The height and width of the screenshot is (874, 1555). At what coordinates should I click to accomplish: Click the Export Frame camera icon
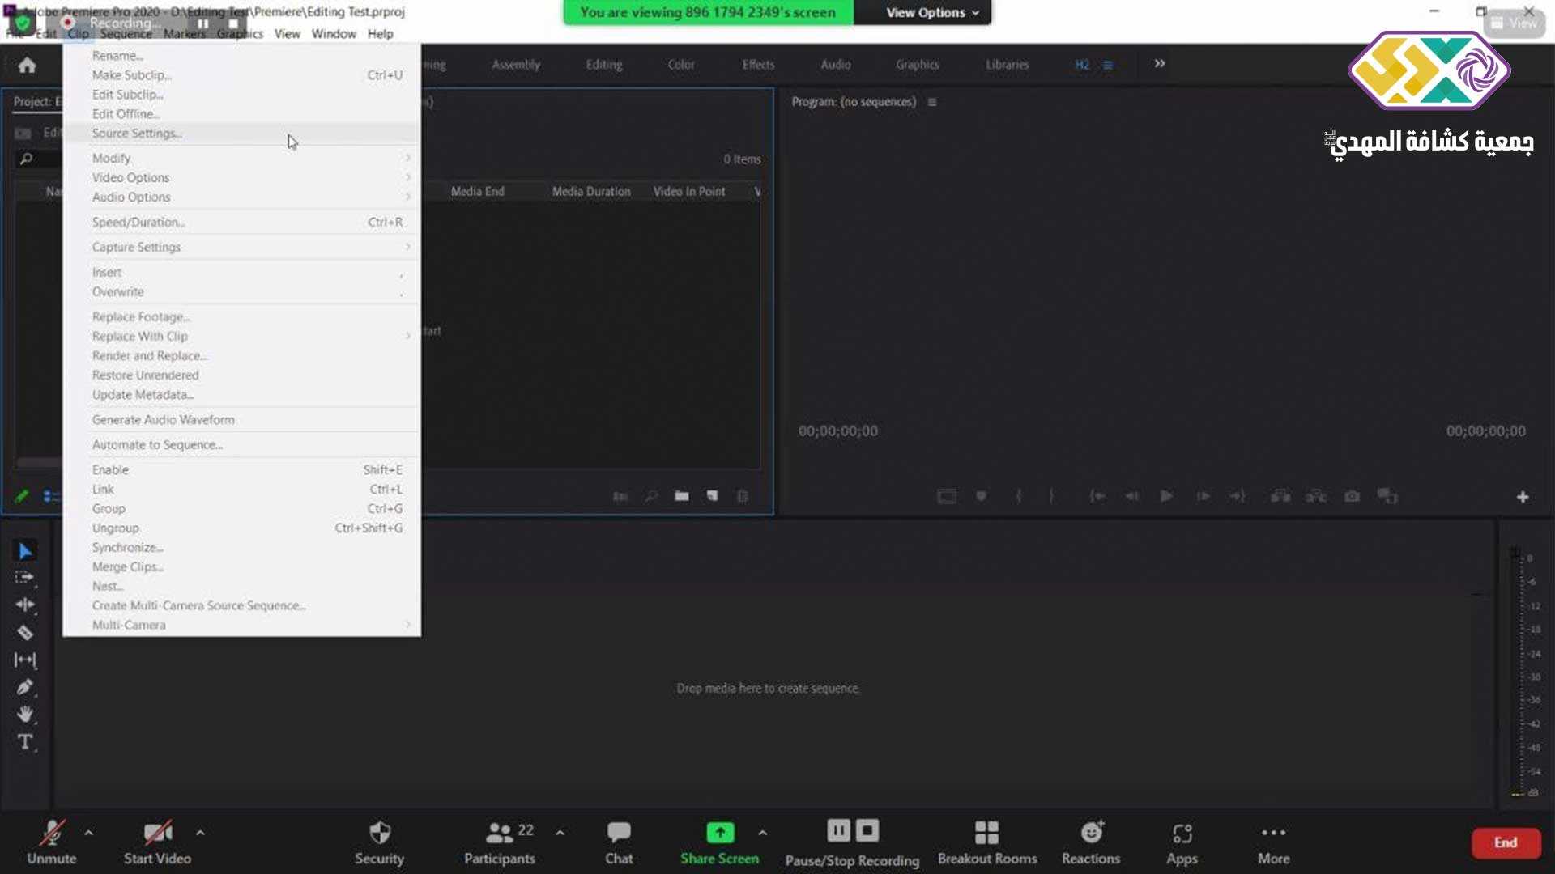1352,496
